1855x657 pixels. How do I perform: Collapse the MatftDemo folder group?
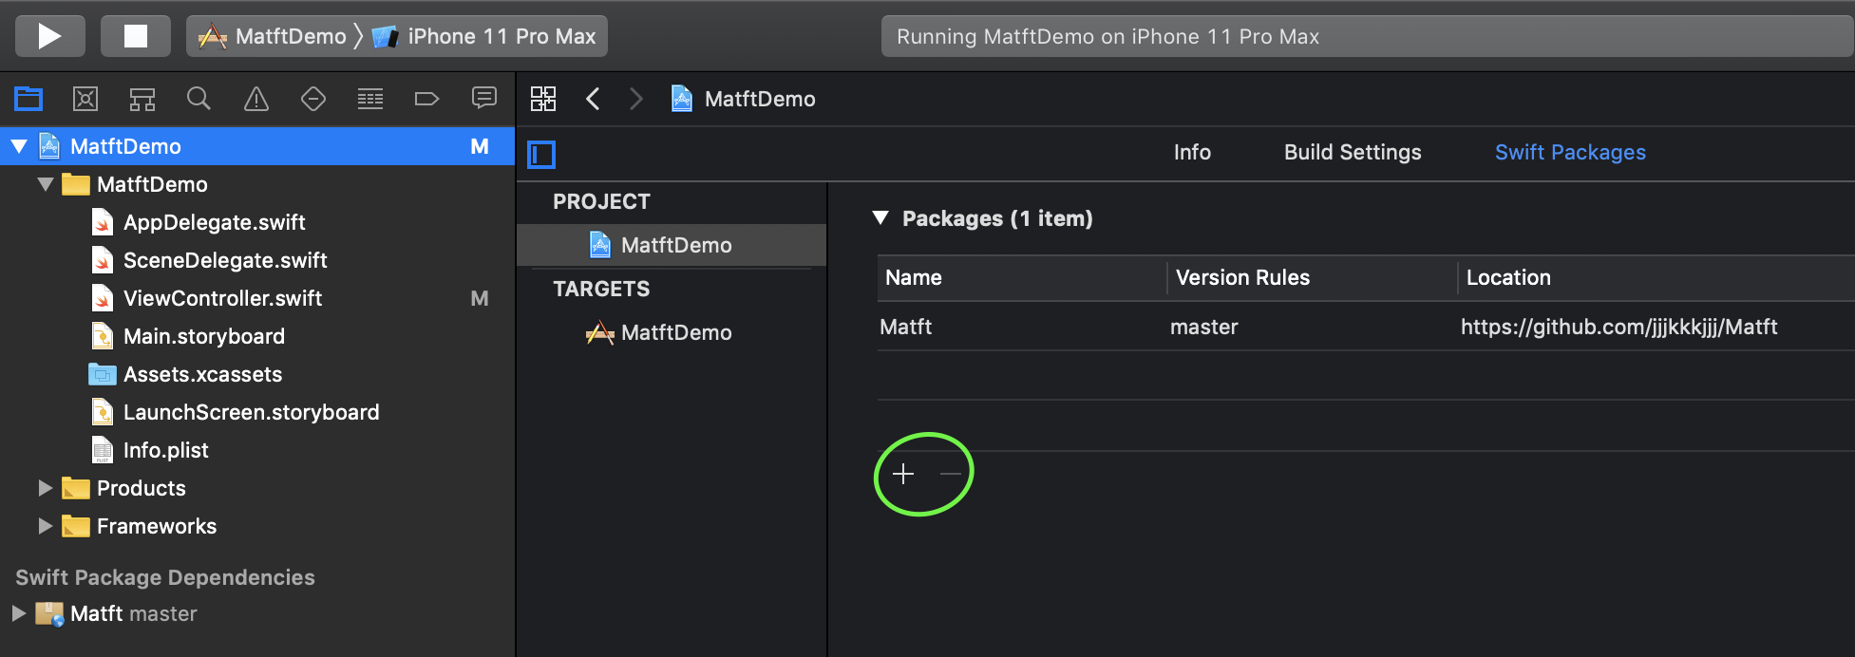coord(46,184)
